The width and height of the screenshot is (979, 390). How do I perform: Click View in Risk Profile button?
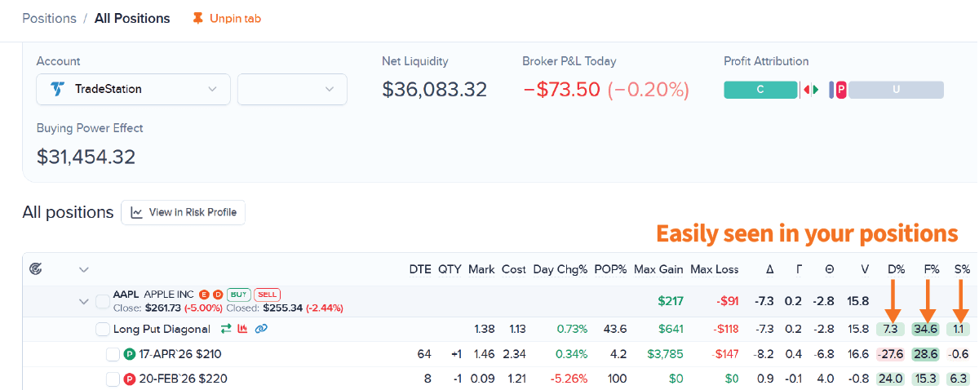(x=184, y=212)
